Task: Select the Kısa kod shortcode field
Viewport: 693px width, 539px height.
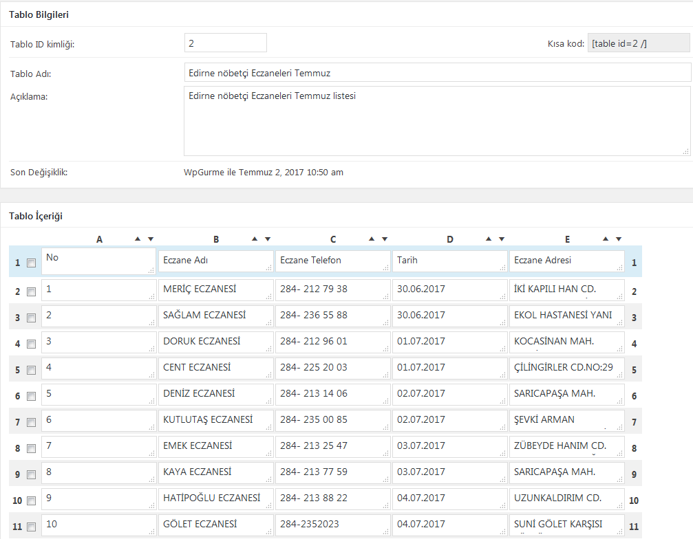Action: click(x=639, y=43)
